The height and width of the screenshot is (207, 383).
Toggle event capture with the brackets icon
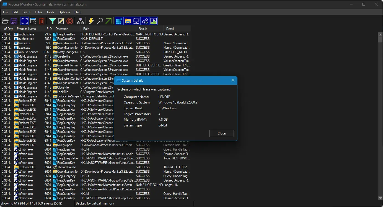coord(24,21)
